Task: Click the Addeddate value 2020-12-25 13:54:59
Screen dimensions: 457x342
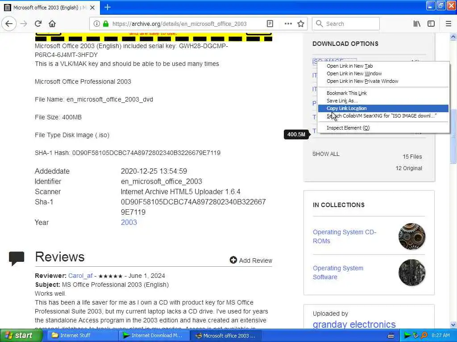Action: (x=154, y=171)
